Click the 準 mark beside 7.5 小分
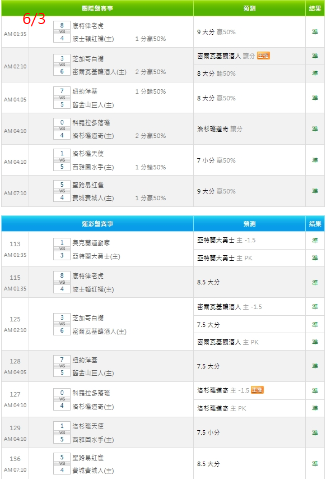Image resolution: width=326 pixels, height=479 pixels. [315, 432]
